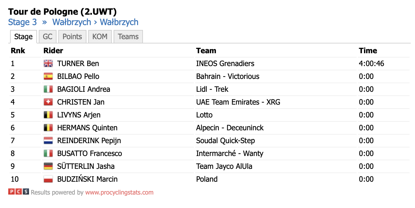This screenshot has height=208, width=415.
Task: Visit the www.procyclingstats.com link
Action: [119, 192]
